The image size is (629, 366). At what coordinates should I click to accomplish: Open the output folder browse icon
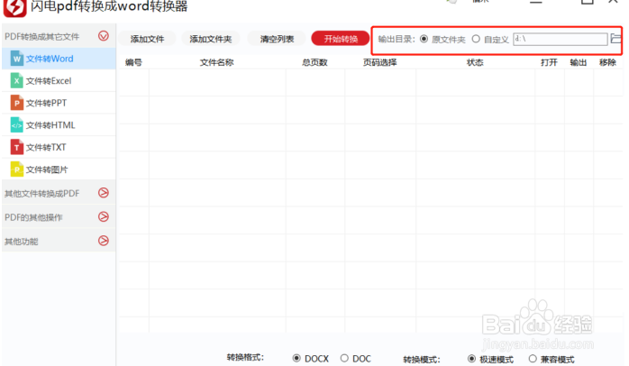coord(615,39)
